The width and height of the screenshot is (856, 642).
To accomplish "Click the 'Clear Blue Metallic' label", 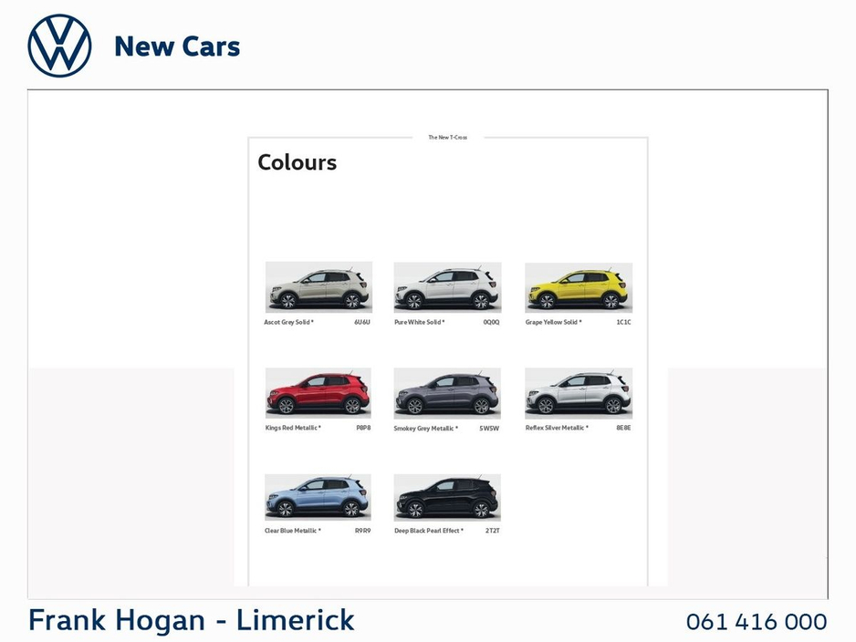I will point(293,531).
